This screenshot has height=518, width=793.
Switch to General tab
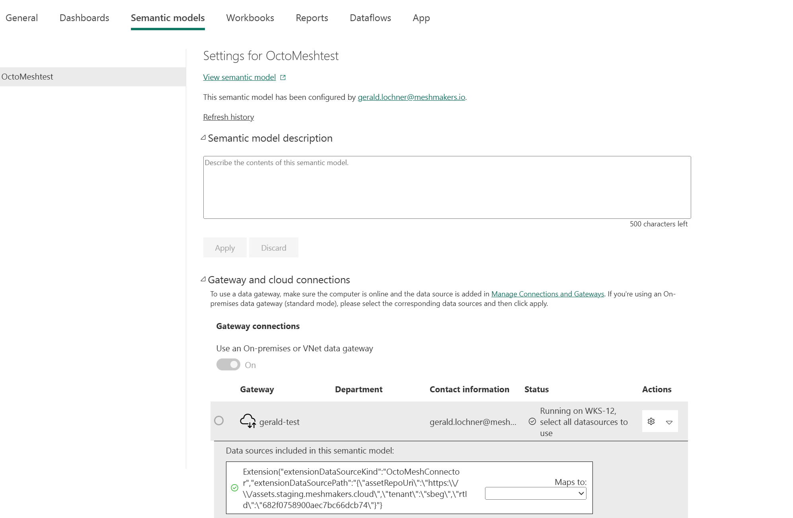click(x=22, y=18)
